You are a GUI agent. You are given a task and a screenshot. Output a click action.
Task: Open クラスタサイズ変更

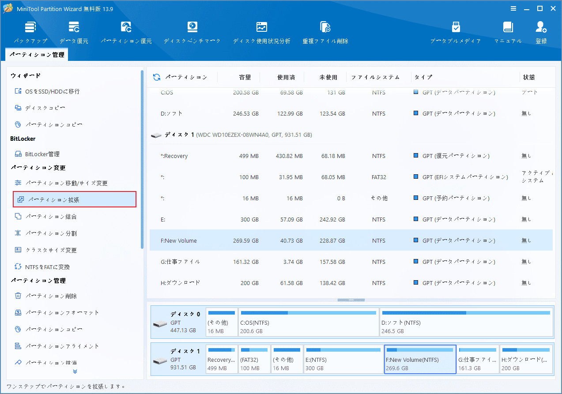click(45, 250)
